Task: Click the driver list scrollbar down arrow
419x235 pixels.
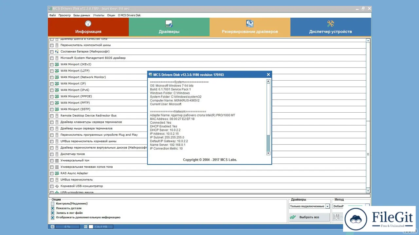Action: [x=368, y=191]
